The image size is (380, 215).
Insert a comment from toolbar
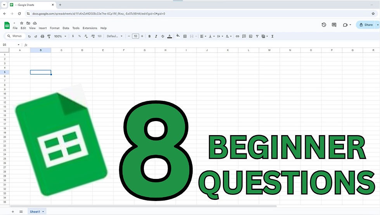click(x=244, y=36)
